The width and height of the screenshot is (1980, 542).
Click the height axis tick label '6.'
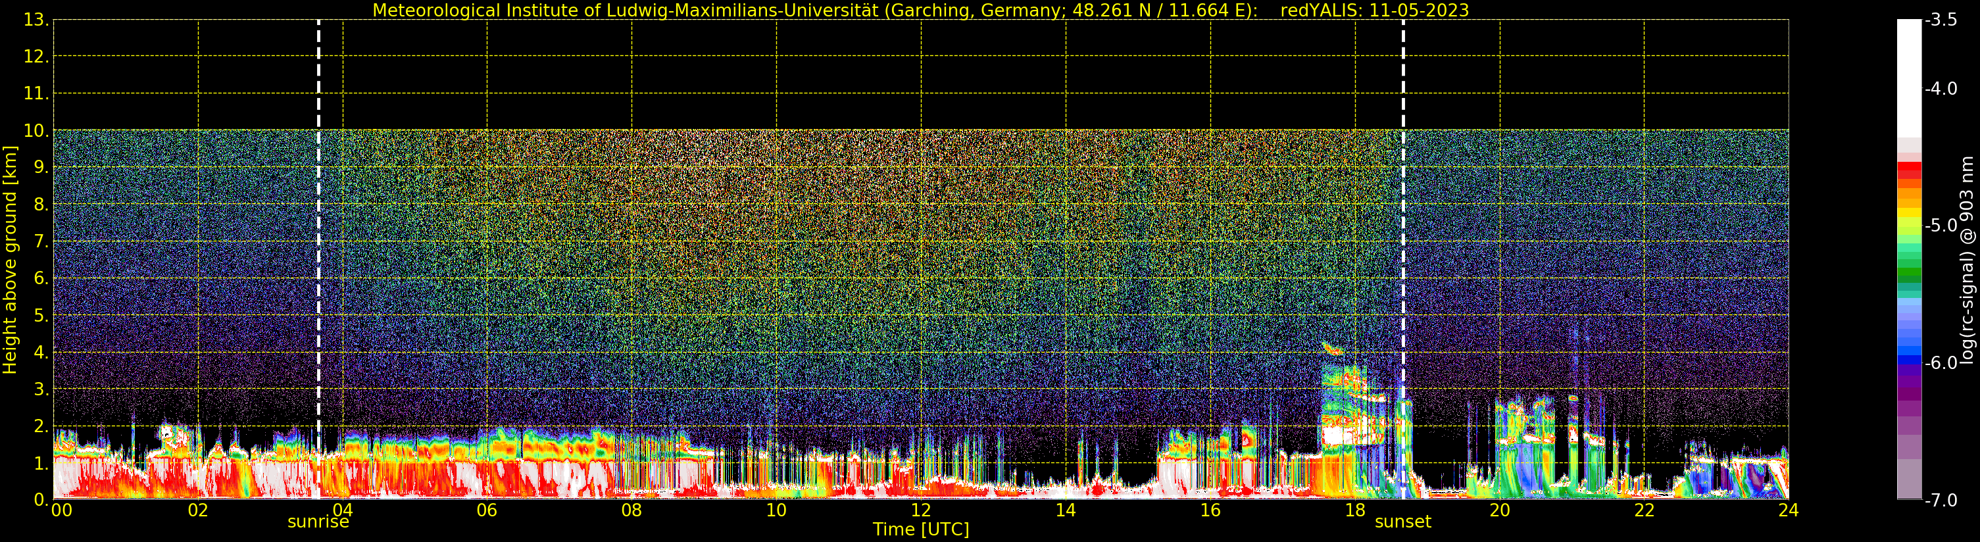(41, 278)
